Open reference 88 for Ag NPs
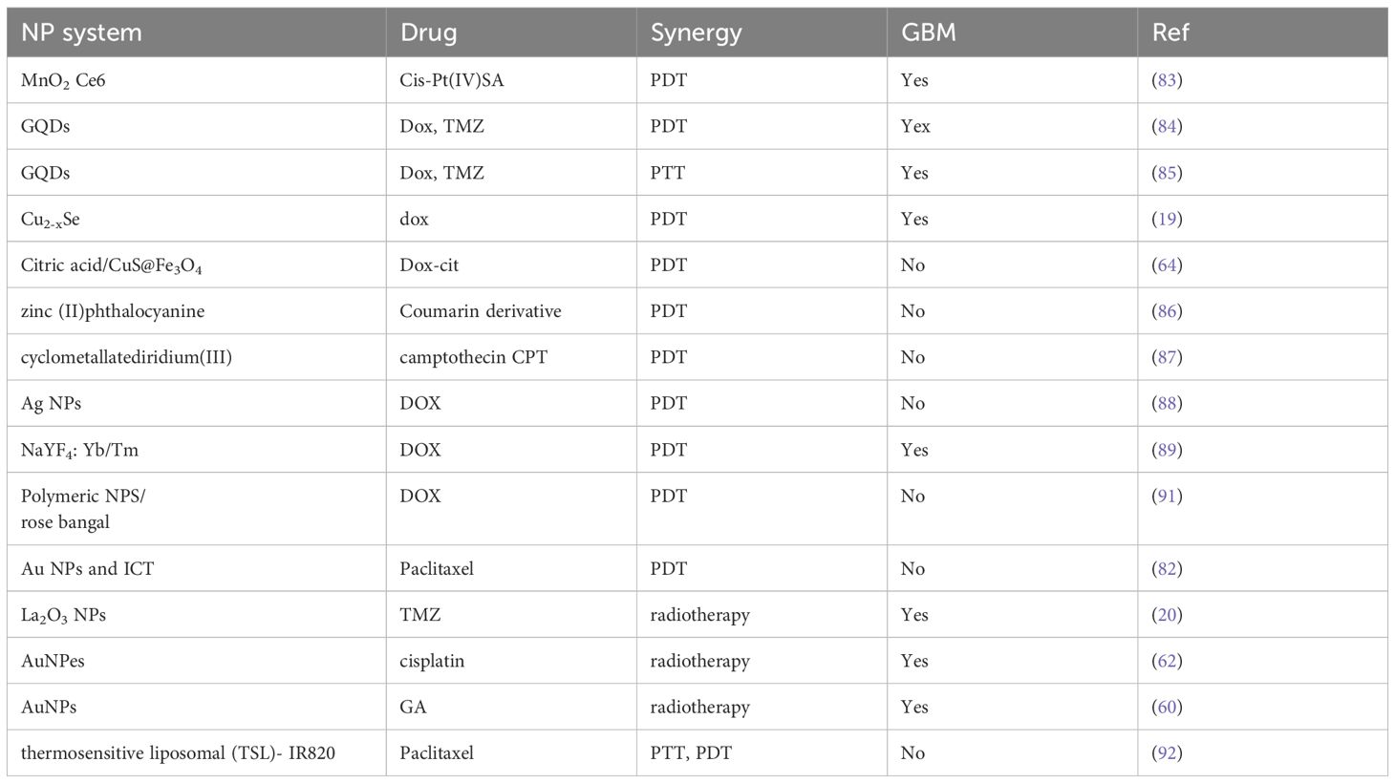 tap(1167, 403)
